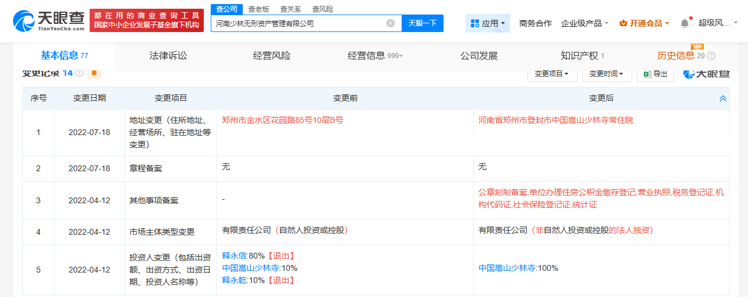Select the 法律诉讼 tab
Image resolution: width=748 pixels, height=297 pixels.
tap(168, 56)
